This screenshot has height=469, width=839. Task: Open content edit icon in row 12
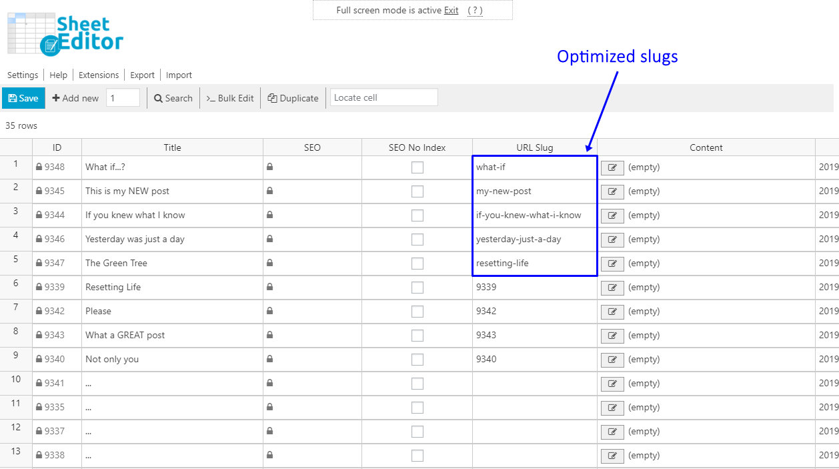click(612, 432)
